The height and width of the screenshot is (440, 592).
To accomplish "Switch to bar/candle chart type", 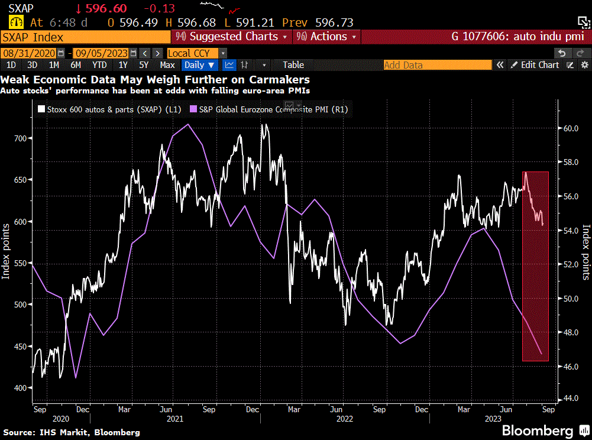I will [x=244, y=65].
